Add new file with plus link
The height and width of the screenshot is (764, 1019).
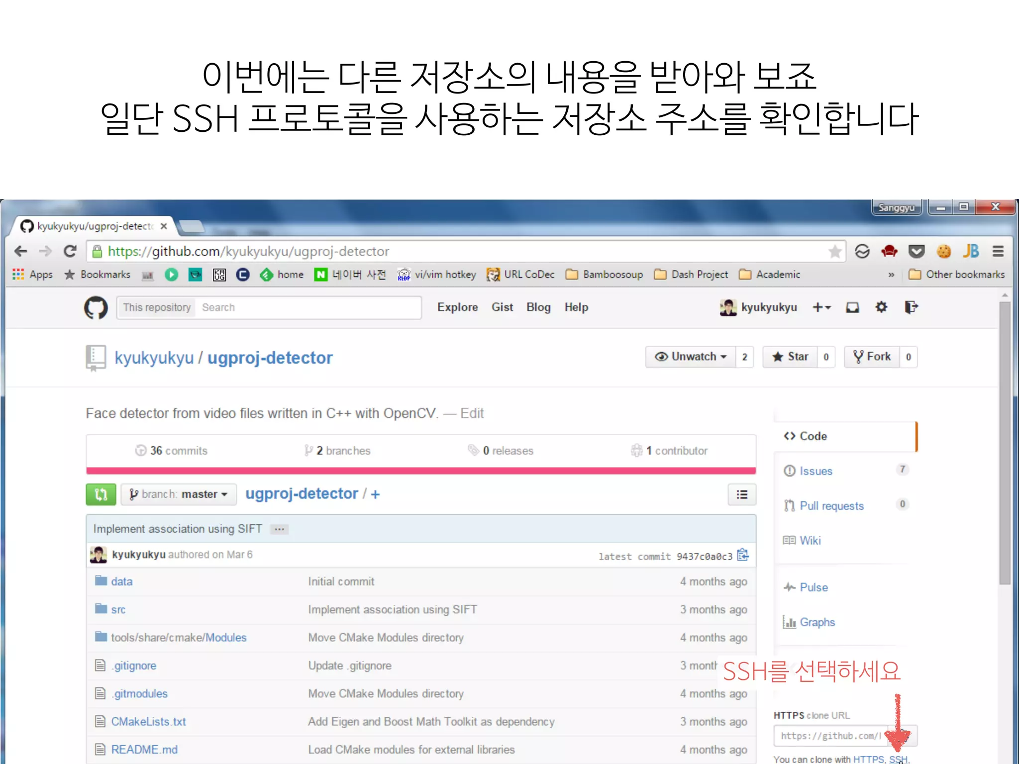375,494
